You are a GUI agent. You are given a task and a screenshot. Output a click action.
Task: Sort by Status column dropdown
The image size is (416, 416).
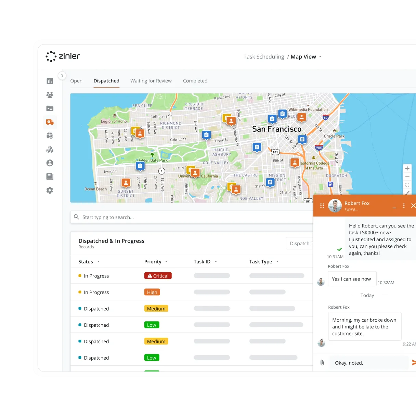(x=99, y=261)
